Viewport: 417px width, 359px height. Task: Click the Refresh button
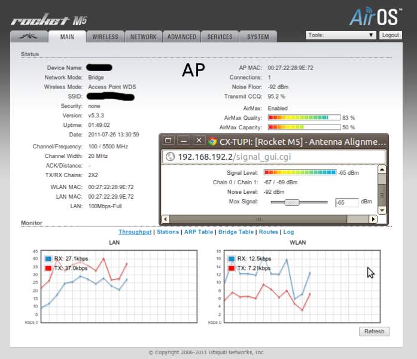[x=374, y=331]
